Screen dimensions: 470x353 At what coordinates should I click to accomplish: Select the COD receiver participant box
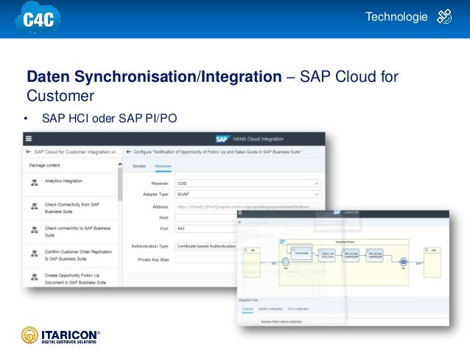[432, 262]
